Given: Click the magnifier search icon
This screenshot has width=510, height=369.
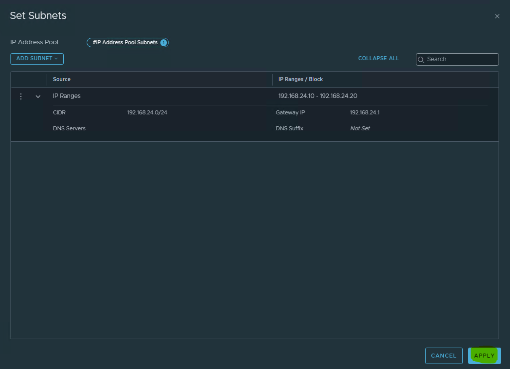Looking at the screenshot, I should click(x=421, y=60).
